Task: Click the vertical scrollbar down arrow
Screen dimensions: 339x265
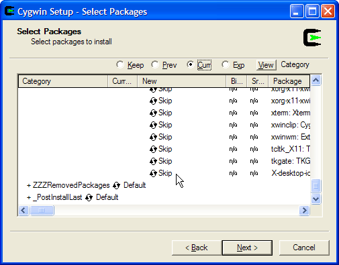Action: [316, 199]
